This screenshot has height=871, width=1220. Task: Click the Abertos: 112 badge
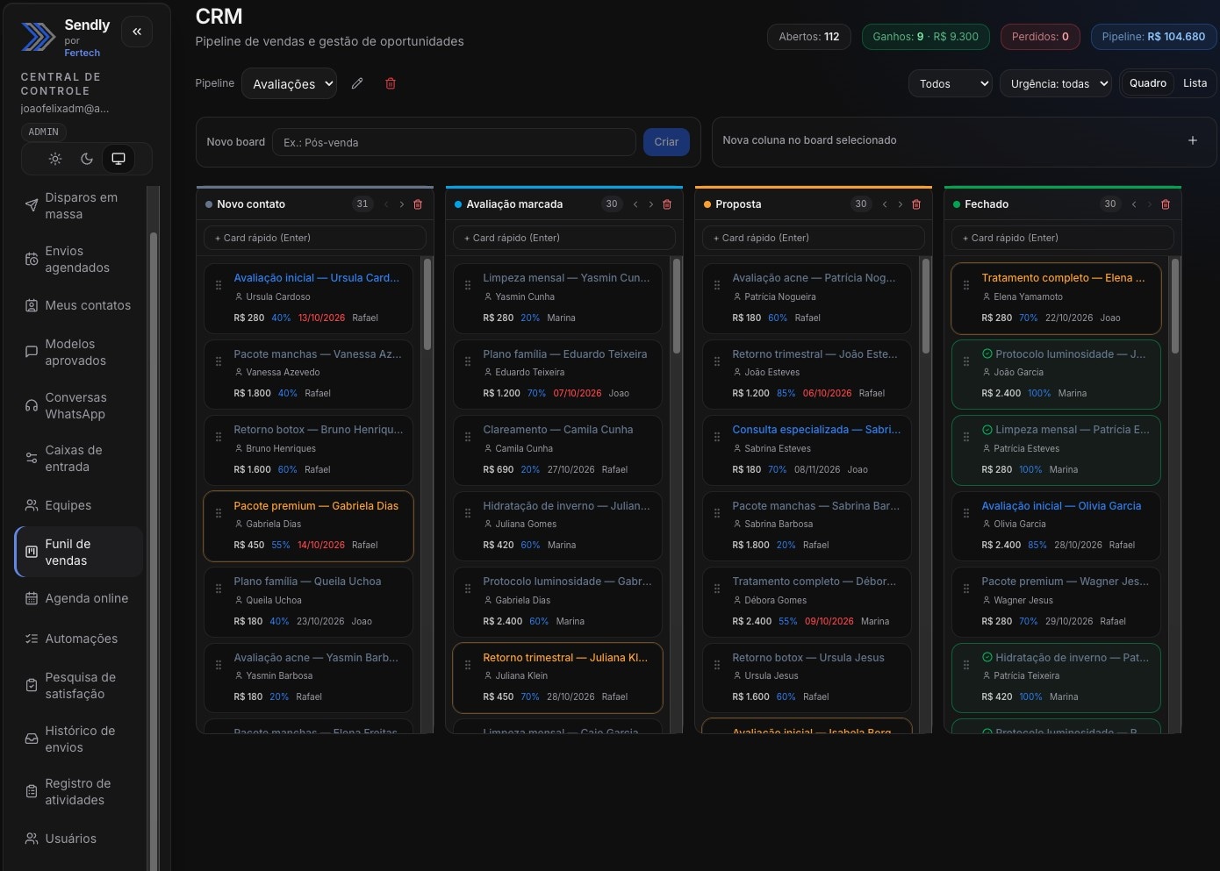[809, 37]
